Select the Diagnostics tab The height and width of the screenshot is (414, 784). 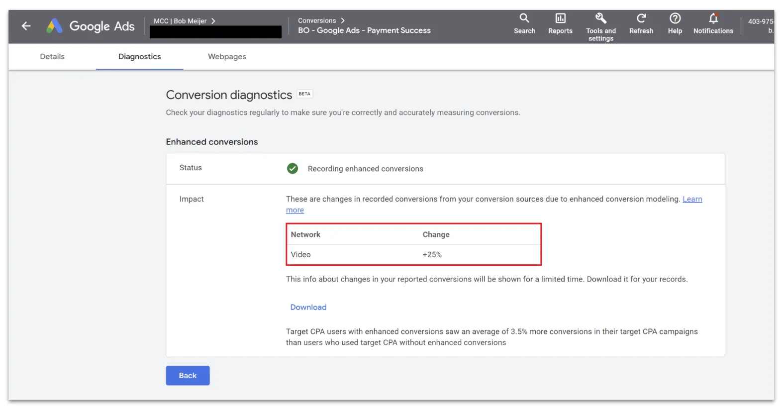click(140, 57)
